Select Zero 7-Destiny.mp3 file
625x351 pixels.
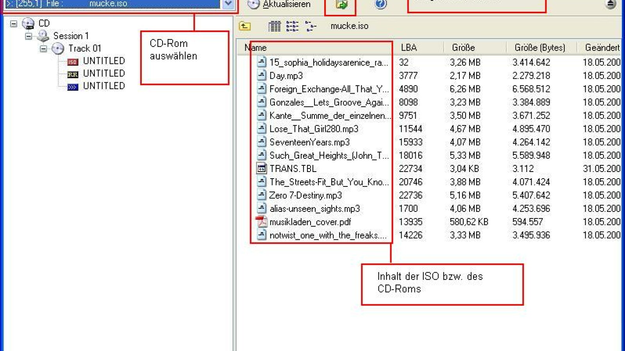(x=305, y=195)
